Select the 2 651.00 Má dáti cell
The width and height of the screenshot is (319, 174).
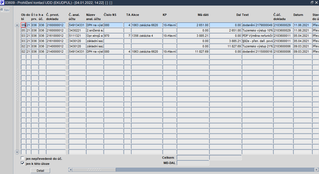tap(193, 25)
